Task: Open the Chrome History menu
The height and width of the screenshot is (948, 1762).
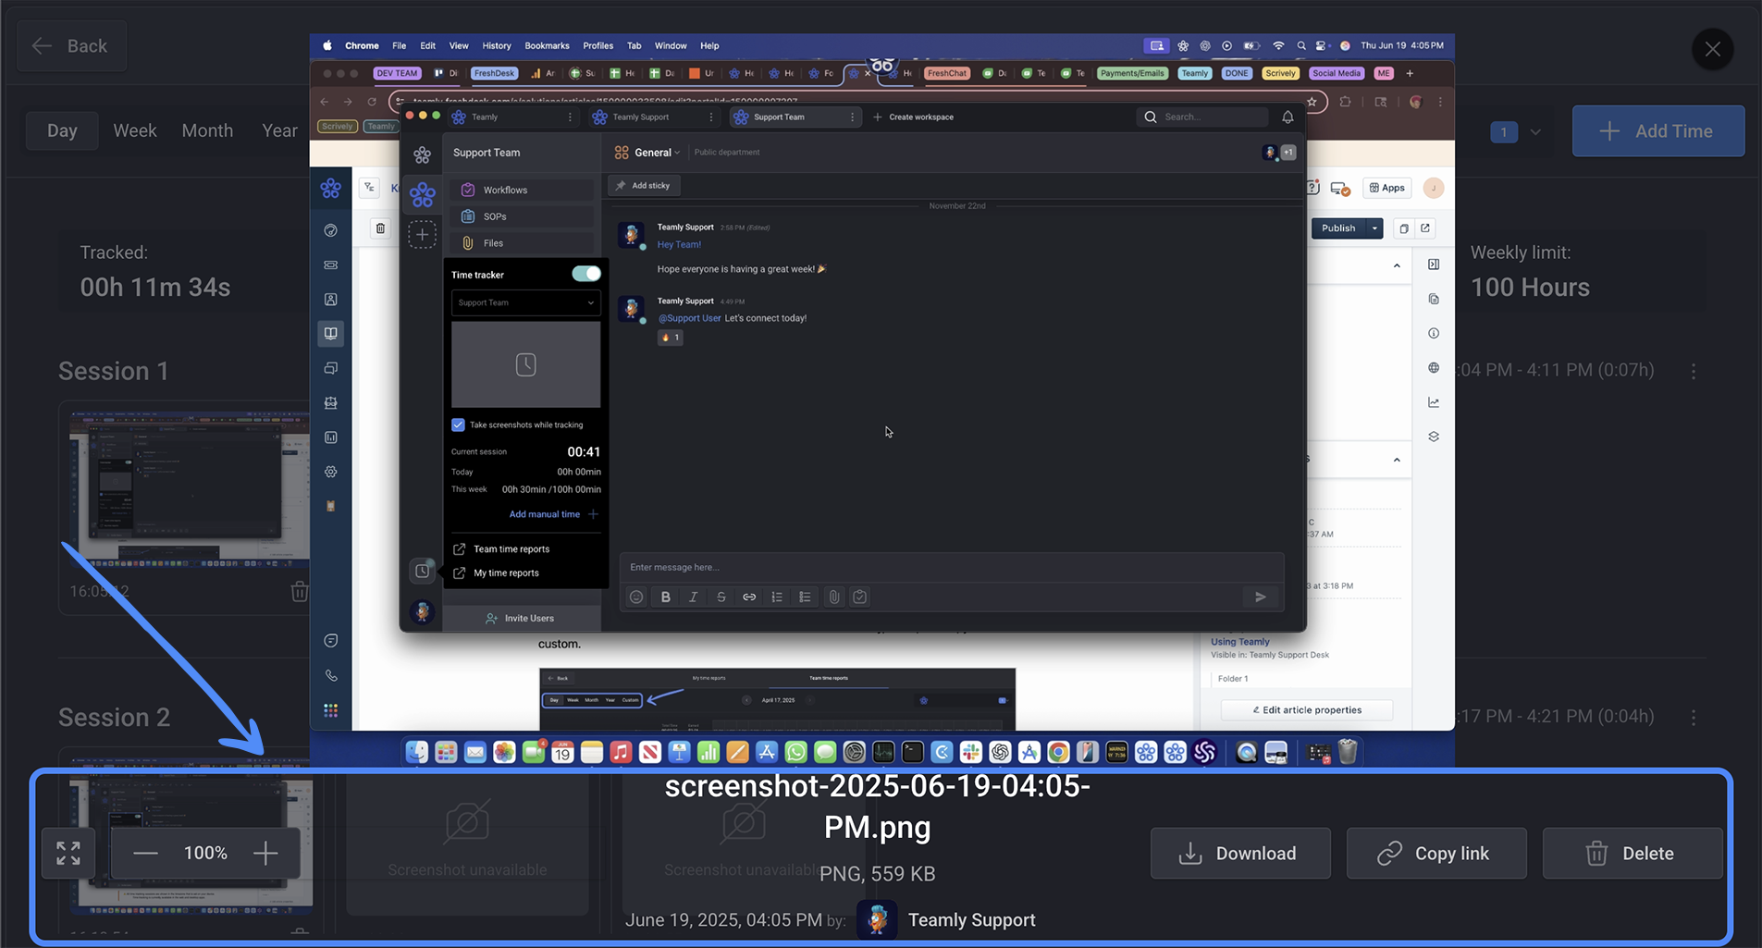Action: (496, 45)
